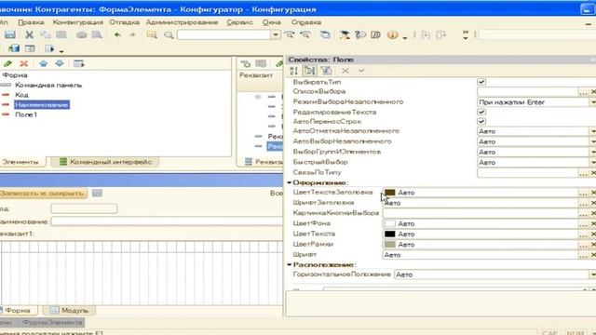Click the Redo arrow icon
The height and width of the screenshot is (335, 596).
coord(132,35)
